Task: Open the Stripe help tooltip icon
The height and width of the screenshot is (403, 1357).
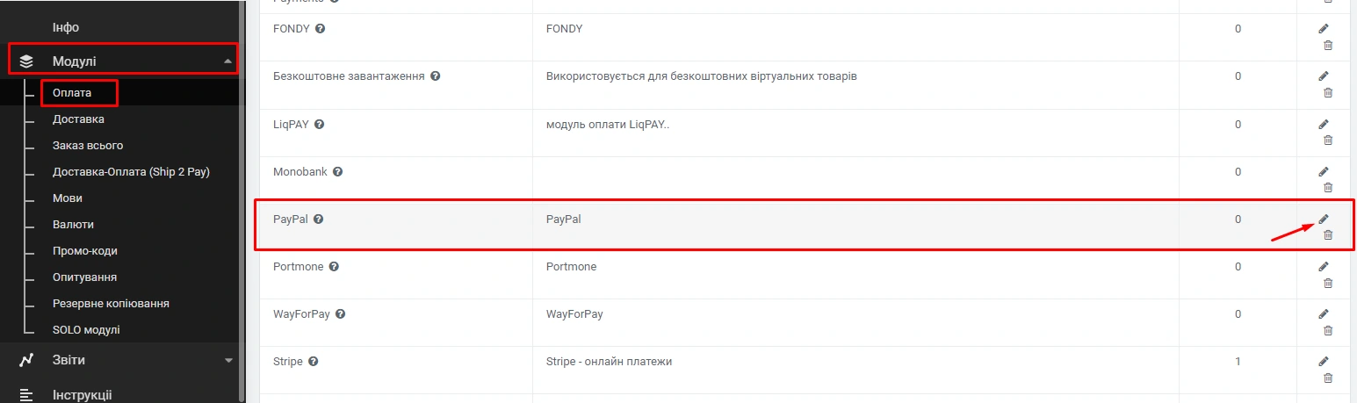Action: coord(313,361)
